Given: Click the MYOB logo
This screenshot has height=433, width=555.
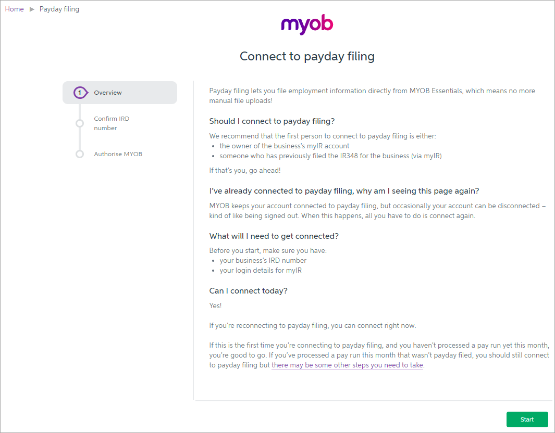Looking at the screenshot, I should click(307, 24).
